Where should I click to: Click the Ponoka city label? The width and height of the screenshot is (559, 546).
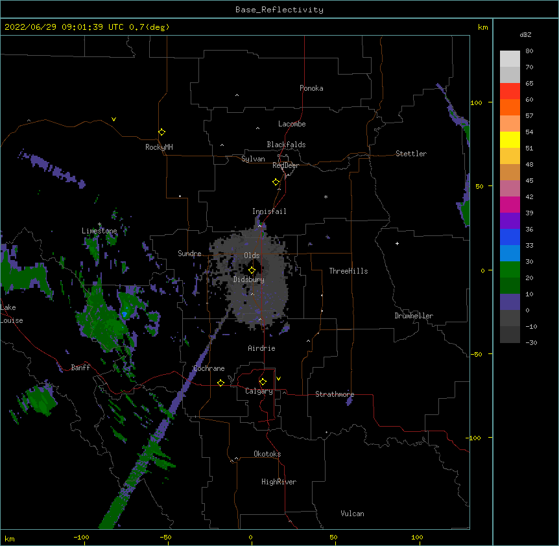click(311, 88)
